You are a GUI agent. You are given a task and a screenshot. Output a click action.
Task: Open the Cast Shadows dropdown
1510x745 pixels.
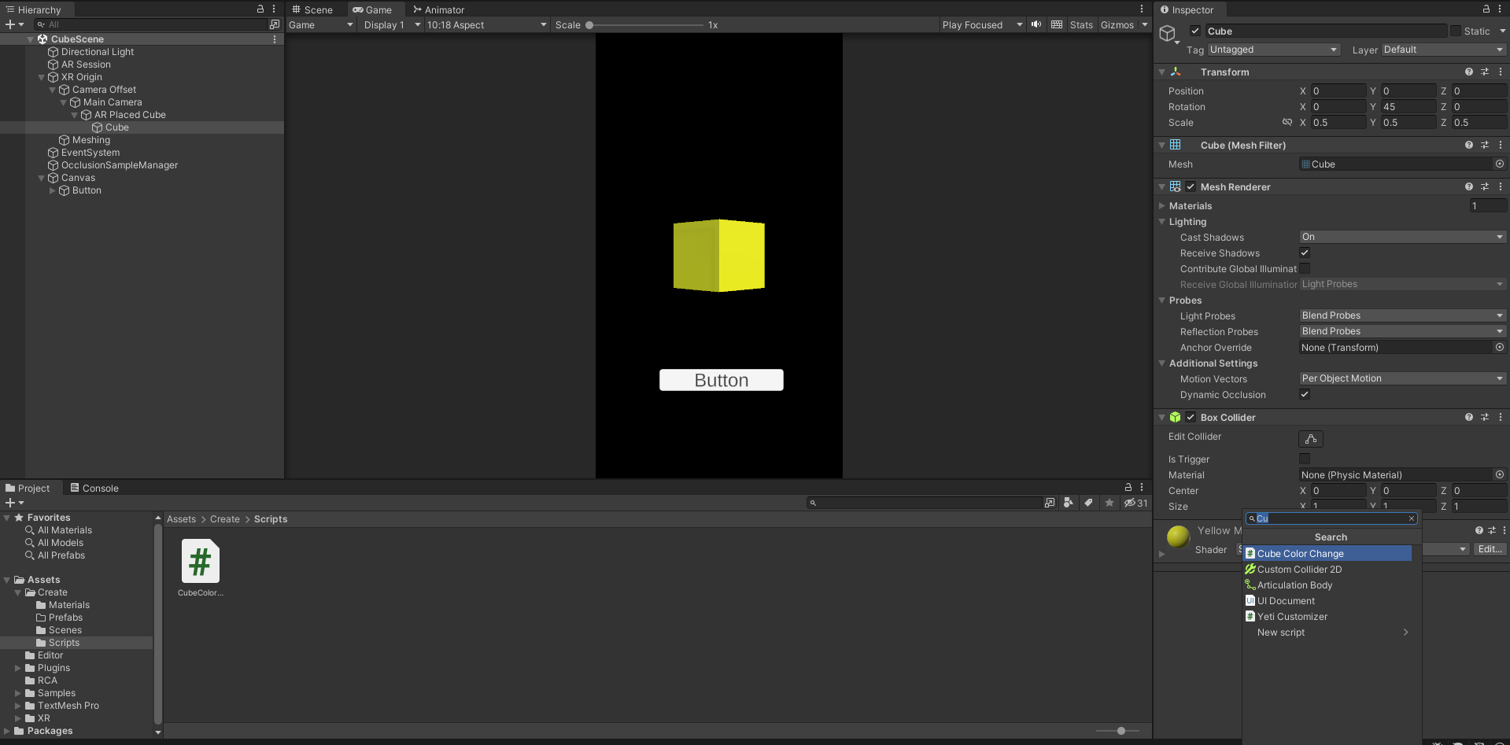click(1402, 237)
